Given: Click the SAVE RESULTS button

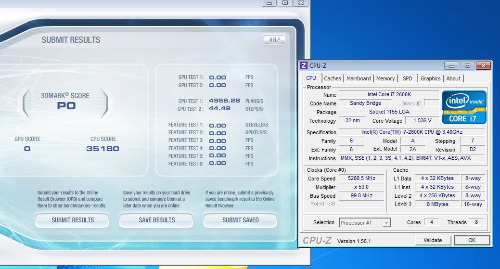Looking at the screenshot, I should point(156,220).
